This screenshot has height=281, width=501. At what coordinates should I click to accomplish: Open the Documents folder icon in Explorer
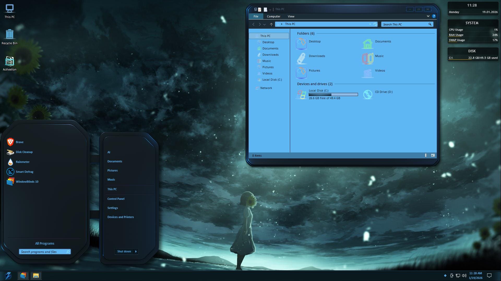(x=367, y=43)
